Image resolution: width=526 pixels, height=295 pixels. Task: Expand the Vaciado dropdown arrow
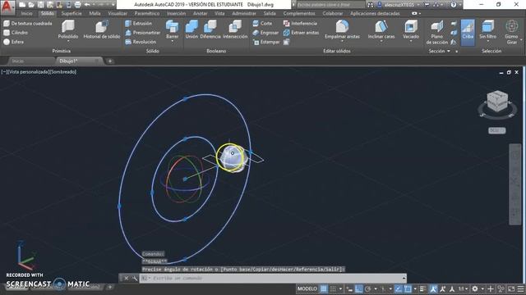tap(411, 41)
